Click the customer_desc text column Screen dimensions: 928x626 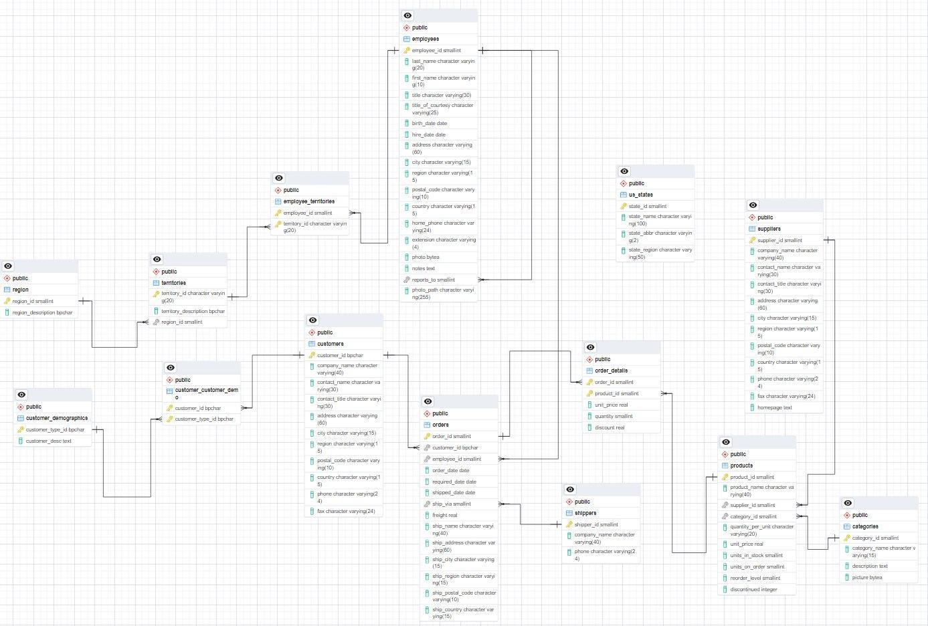click(x=53, y=441)
